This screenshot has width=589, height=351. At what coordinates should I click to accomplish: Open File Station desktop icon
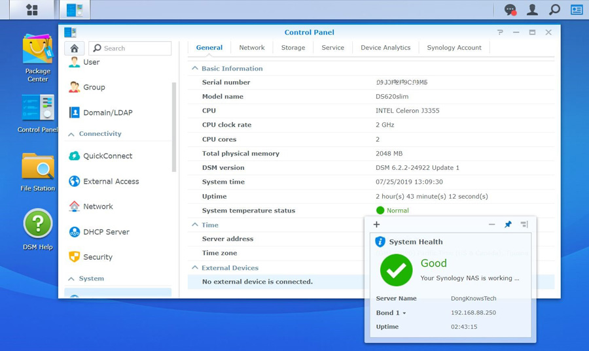pos(37,172)
